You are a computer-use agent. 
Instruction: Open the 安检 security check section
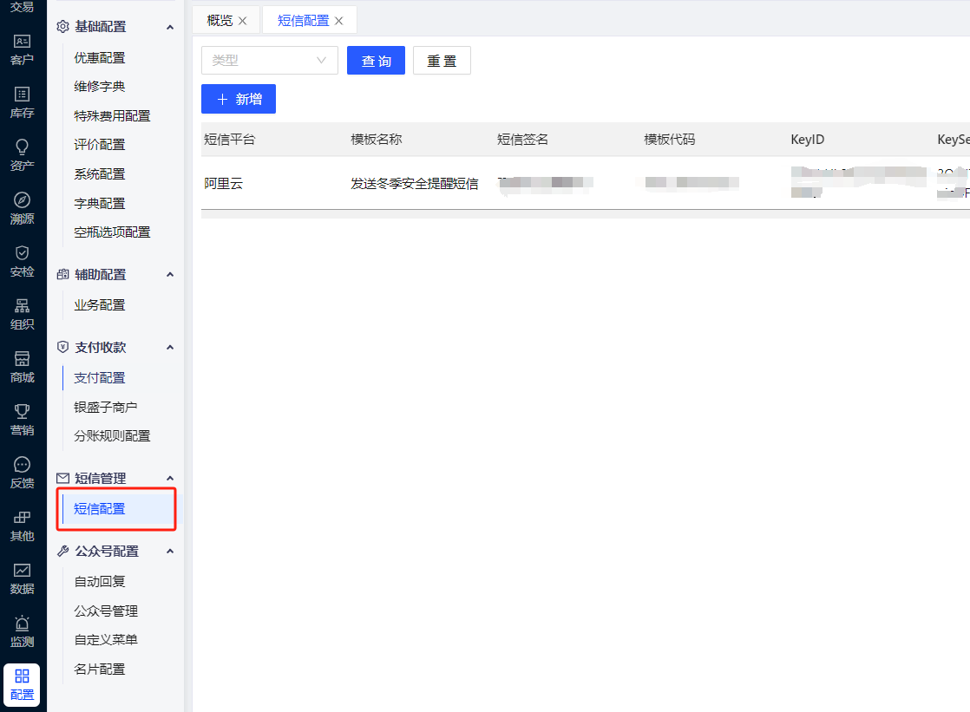click(23, 262)
